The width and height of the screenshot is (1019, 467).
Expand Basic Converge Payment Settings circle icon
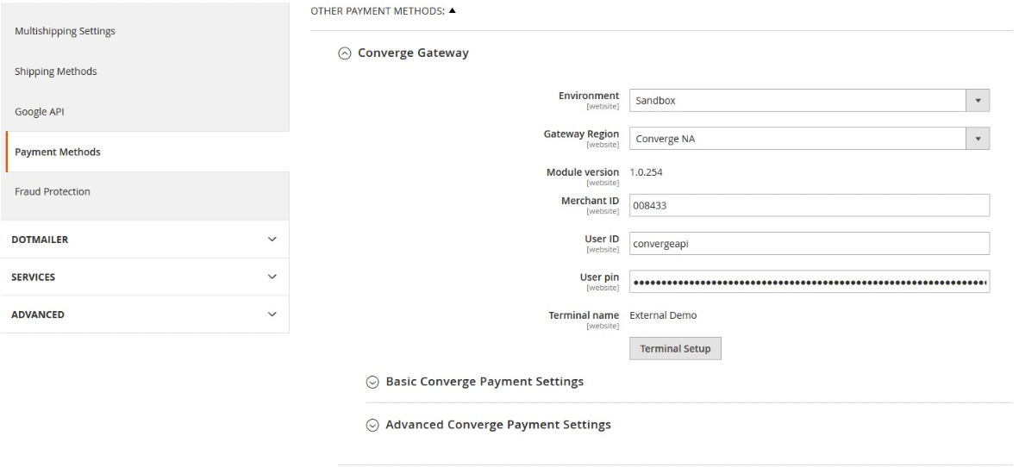[372, 382]
